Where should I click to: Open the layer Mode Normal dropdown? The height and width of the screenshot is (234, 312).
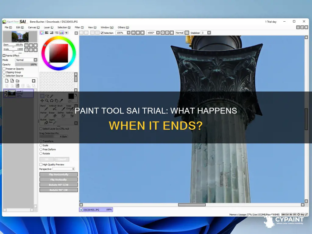click(26, 60)
